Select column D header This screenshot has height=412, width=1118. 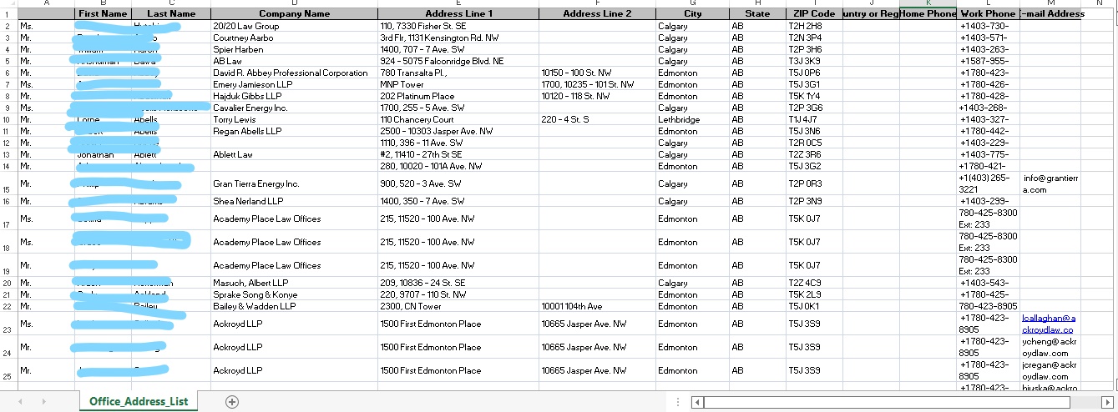coord(294,3)
